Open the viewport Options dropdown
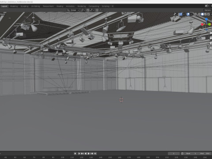212x159 pixels. (x=208, y=10)
